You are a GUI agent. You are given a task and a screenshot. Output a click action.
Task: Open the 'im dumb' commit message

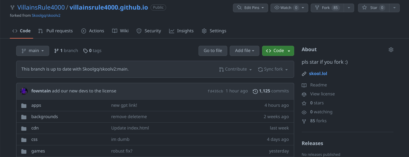pos(120,139)
